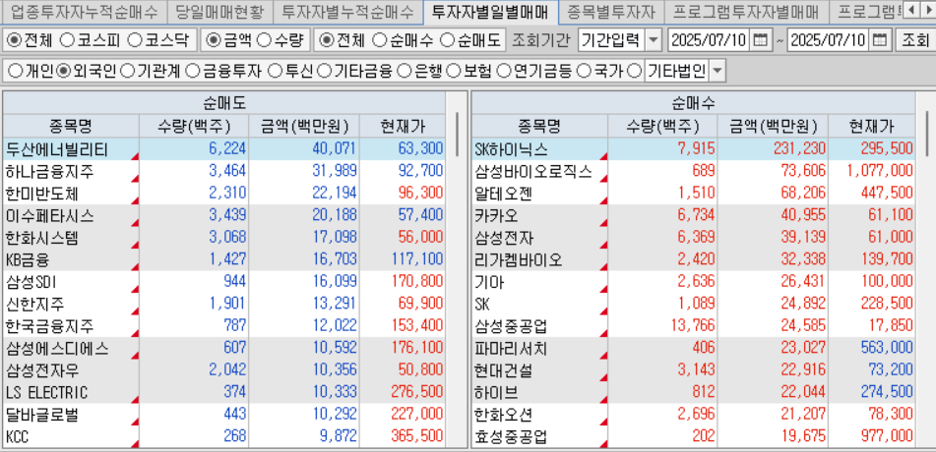This screenshot has width=936, height=452.
Task: Select 효성중공업 row
Action: tap(693, 436)
